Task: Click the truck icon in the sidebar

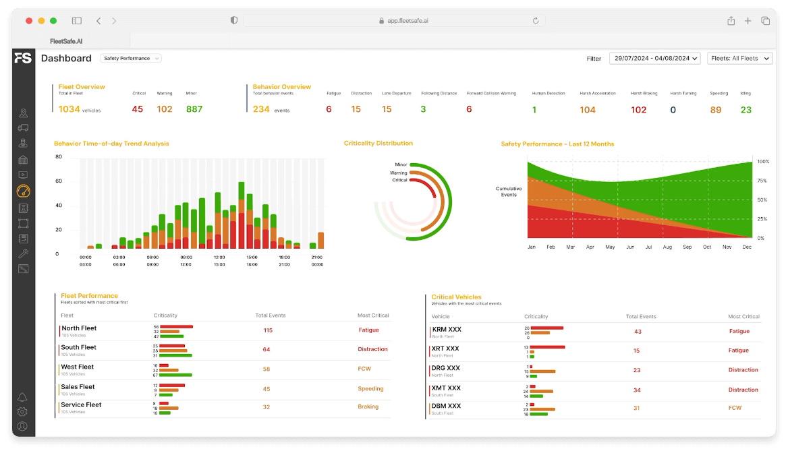Action: click(x=24, y=128)
